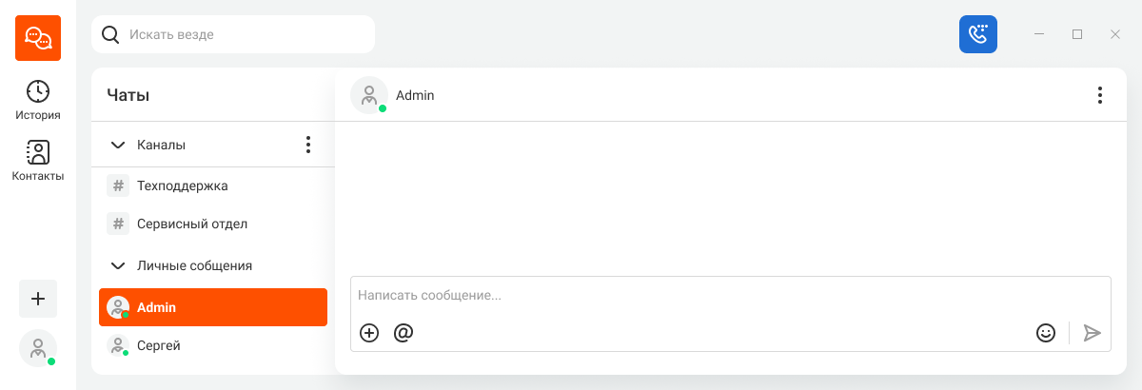
Task: Click the Написать сообщение text field
Action: [x=731, y=296]
